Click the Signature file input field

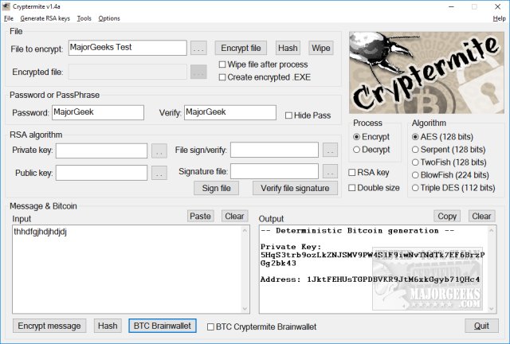click(274, 171)
